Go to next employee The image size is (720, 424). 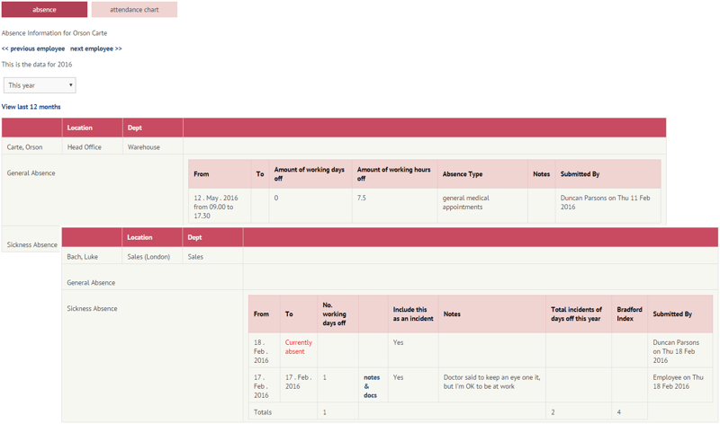click(96, 49)
